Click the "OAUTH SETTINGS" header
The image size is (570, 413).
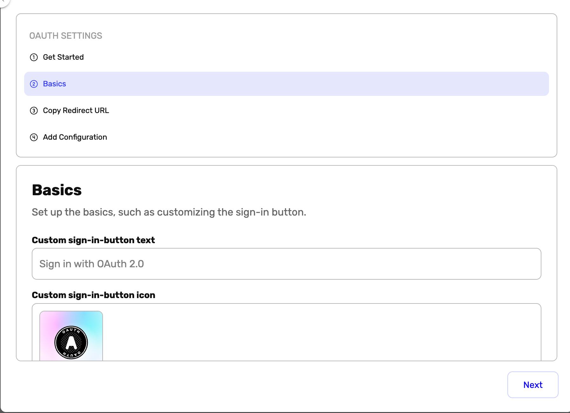coord(66,36)
